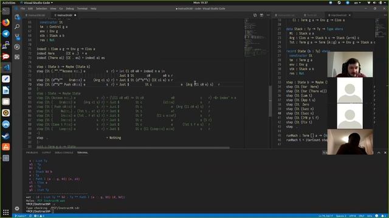Select the first editor tab in the left group
Screen dimensions: 389x218
[36, 15]
